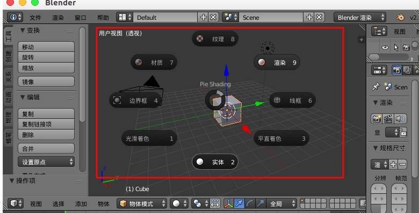Screen dimensions: 419x213
Task: Select 光滑着色 1 pie option
Action: pos(149,139)
